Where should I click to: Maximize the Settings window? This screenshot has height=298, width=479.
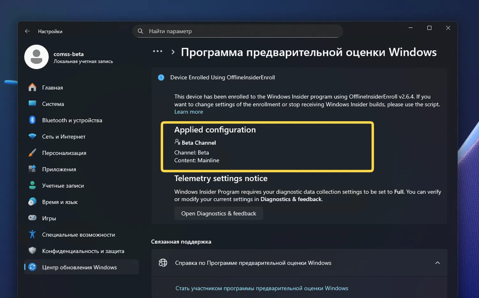pyautogui.click(x=430, y=28)
